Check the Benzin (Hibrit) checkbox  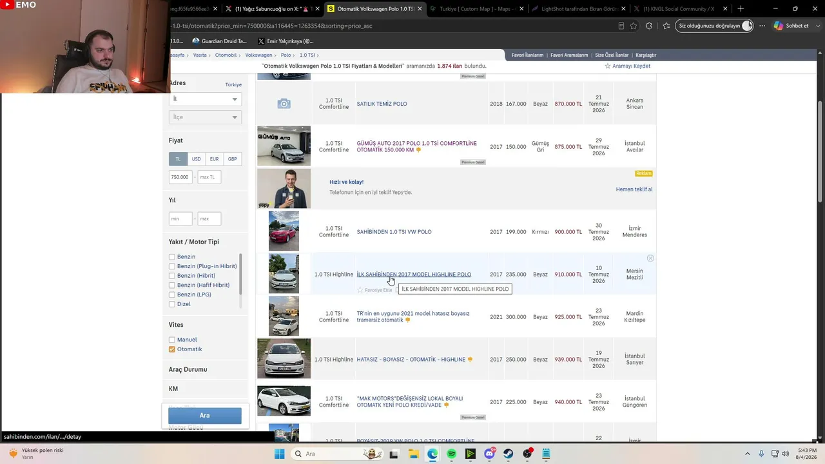point(172,276)
